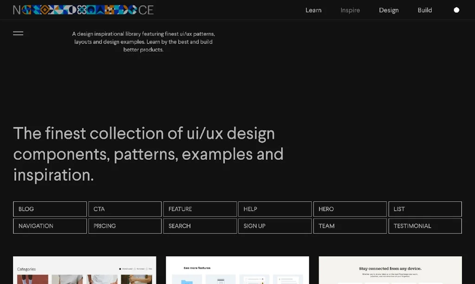The height and width of the screenshot is (284, 475).
Task: Click the SIGN UP category button
Action: pyautogui.click(x=275, y=226)
